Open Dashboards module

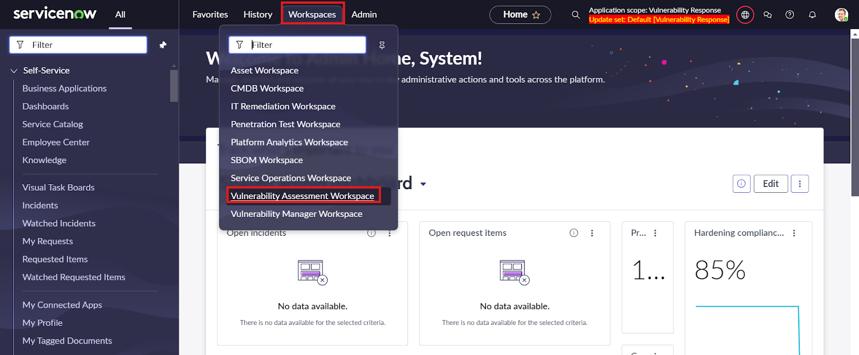pos(46,106)
